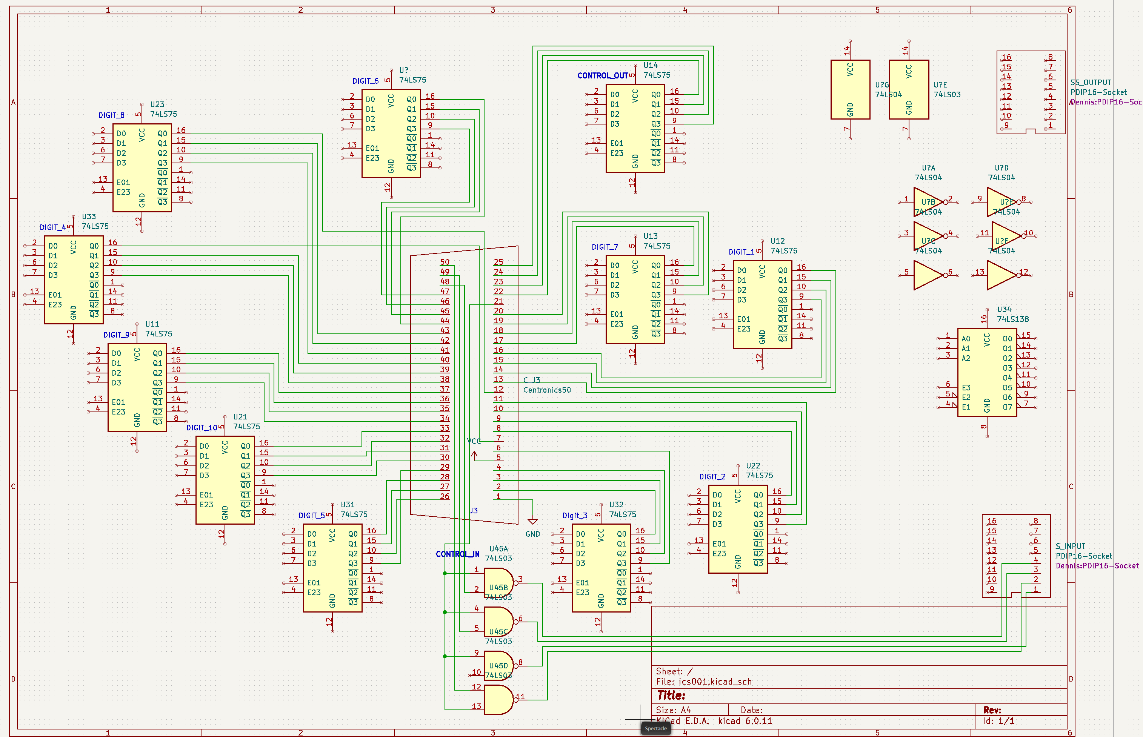The image size is (1143, 737).
Task: Select the U33 74LS75 latch symbol
Action: coord(74,280)
